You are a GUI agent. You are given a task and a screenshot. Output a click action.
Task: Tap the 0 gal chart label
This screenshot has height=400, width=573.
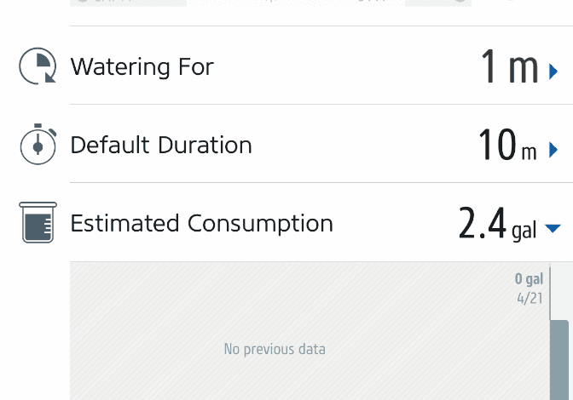[529, 279]
